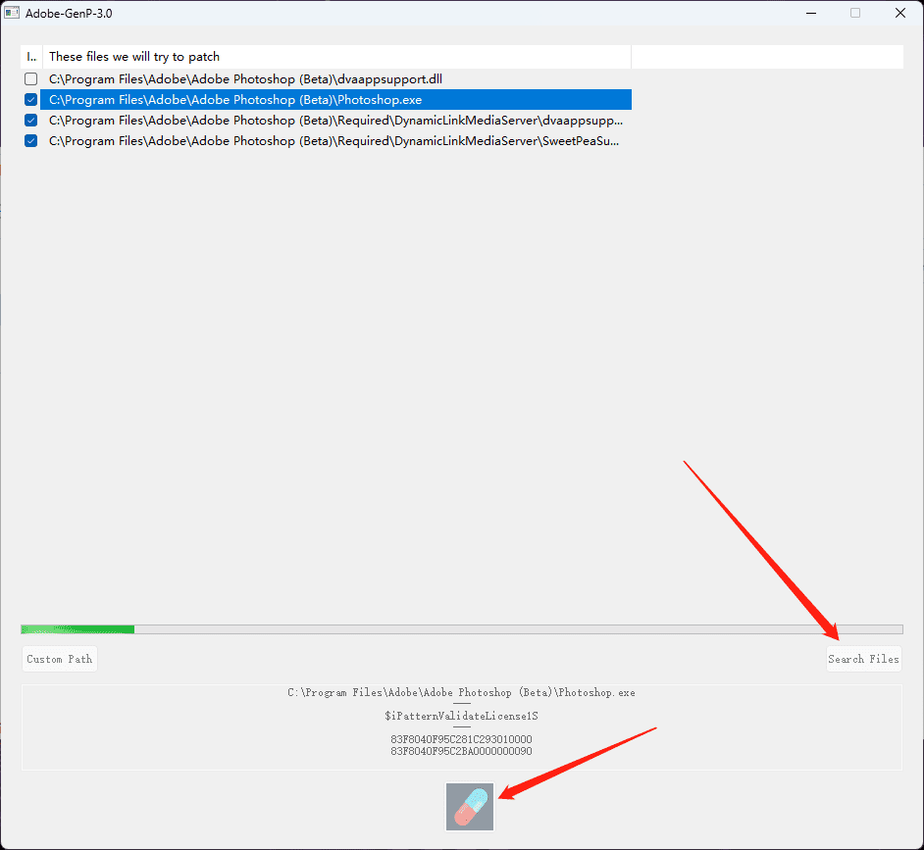The height and width of the screenshot is (850, 924).
Task: Click the Adobe-GenP app icon in title bar
Action: pos(13,14)
